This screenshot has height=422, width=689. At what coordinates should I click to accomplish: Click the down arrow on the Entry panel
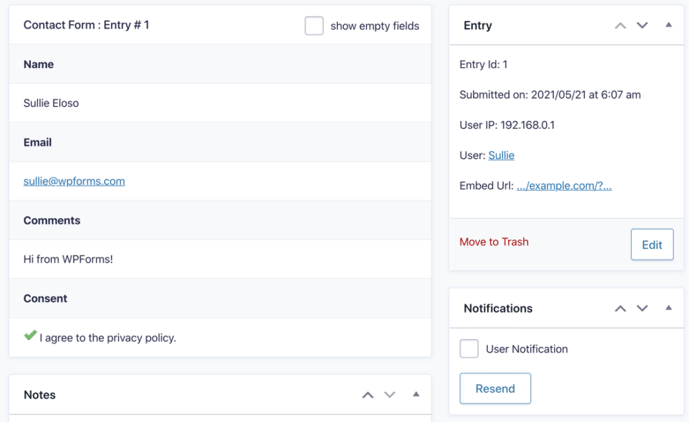642,25
